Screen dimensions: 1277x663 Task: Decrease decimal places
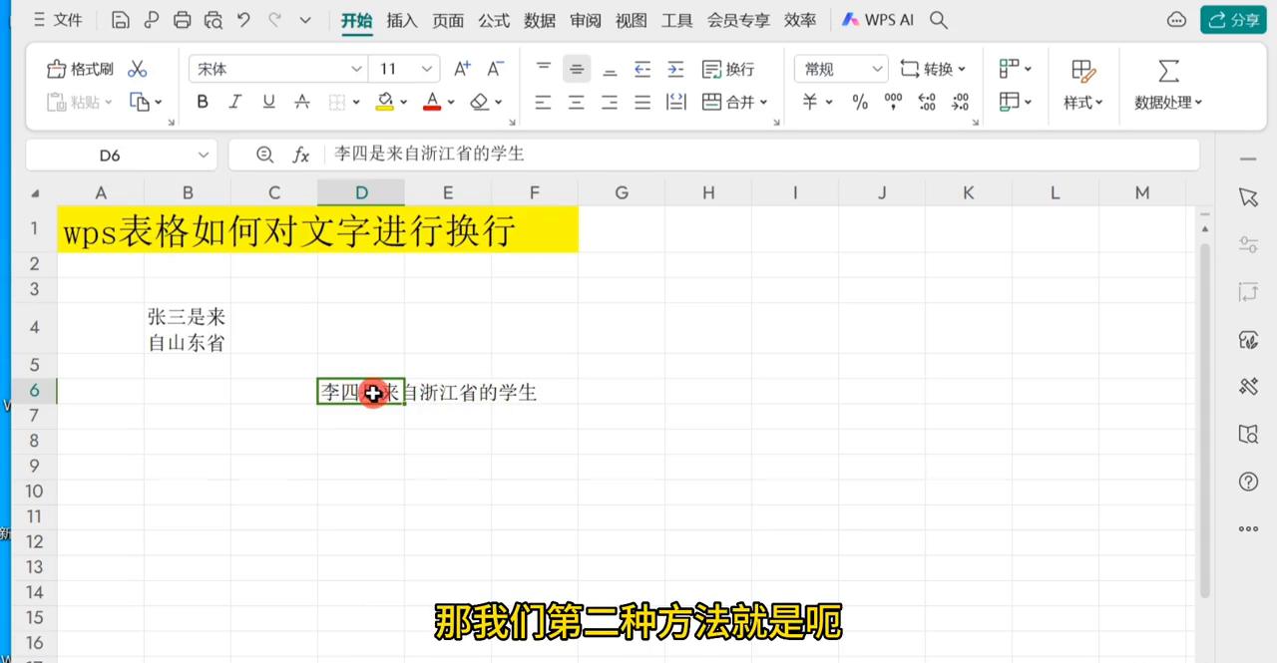[960, 102]
